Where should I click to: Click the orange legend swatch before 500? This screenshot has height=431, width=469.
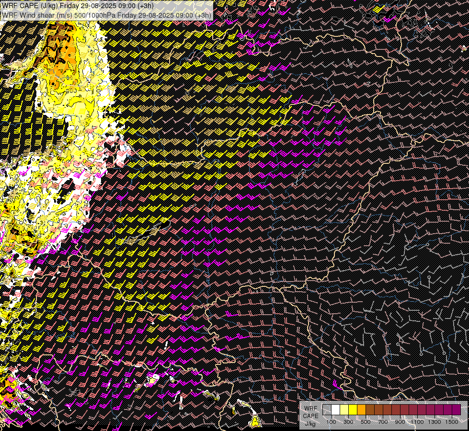(x=362, y=410)
